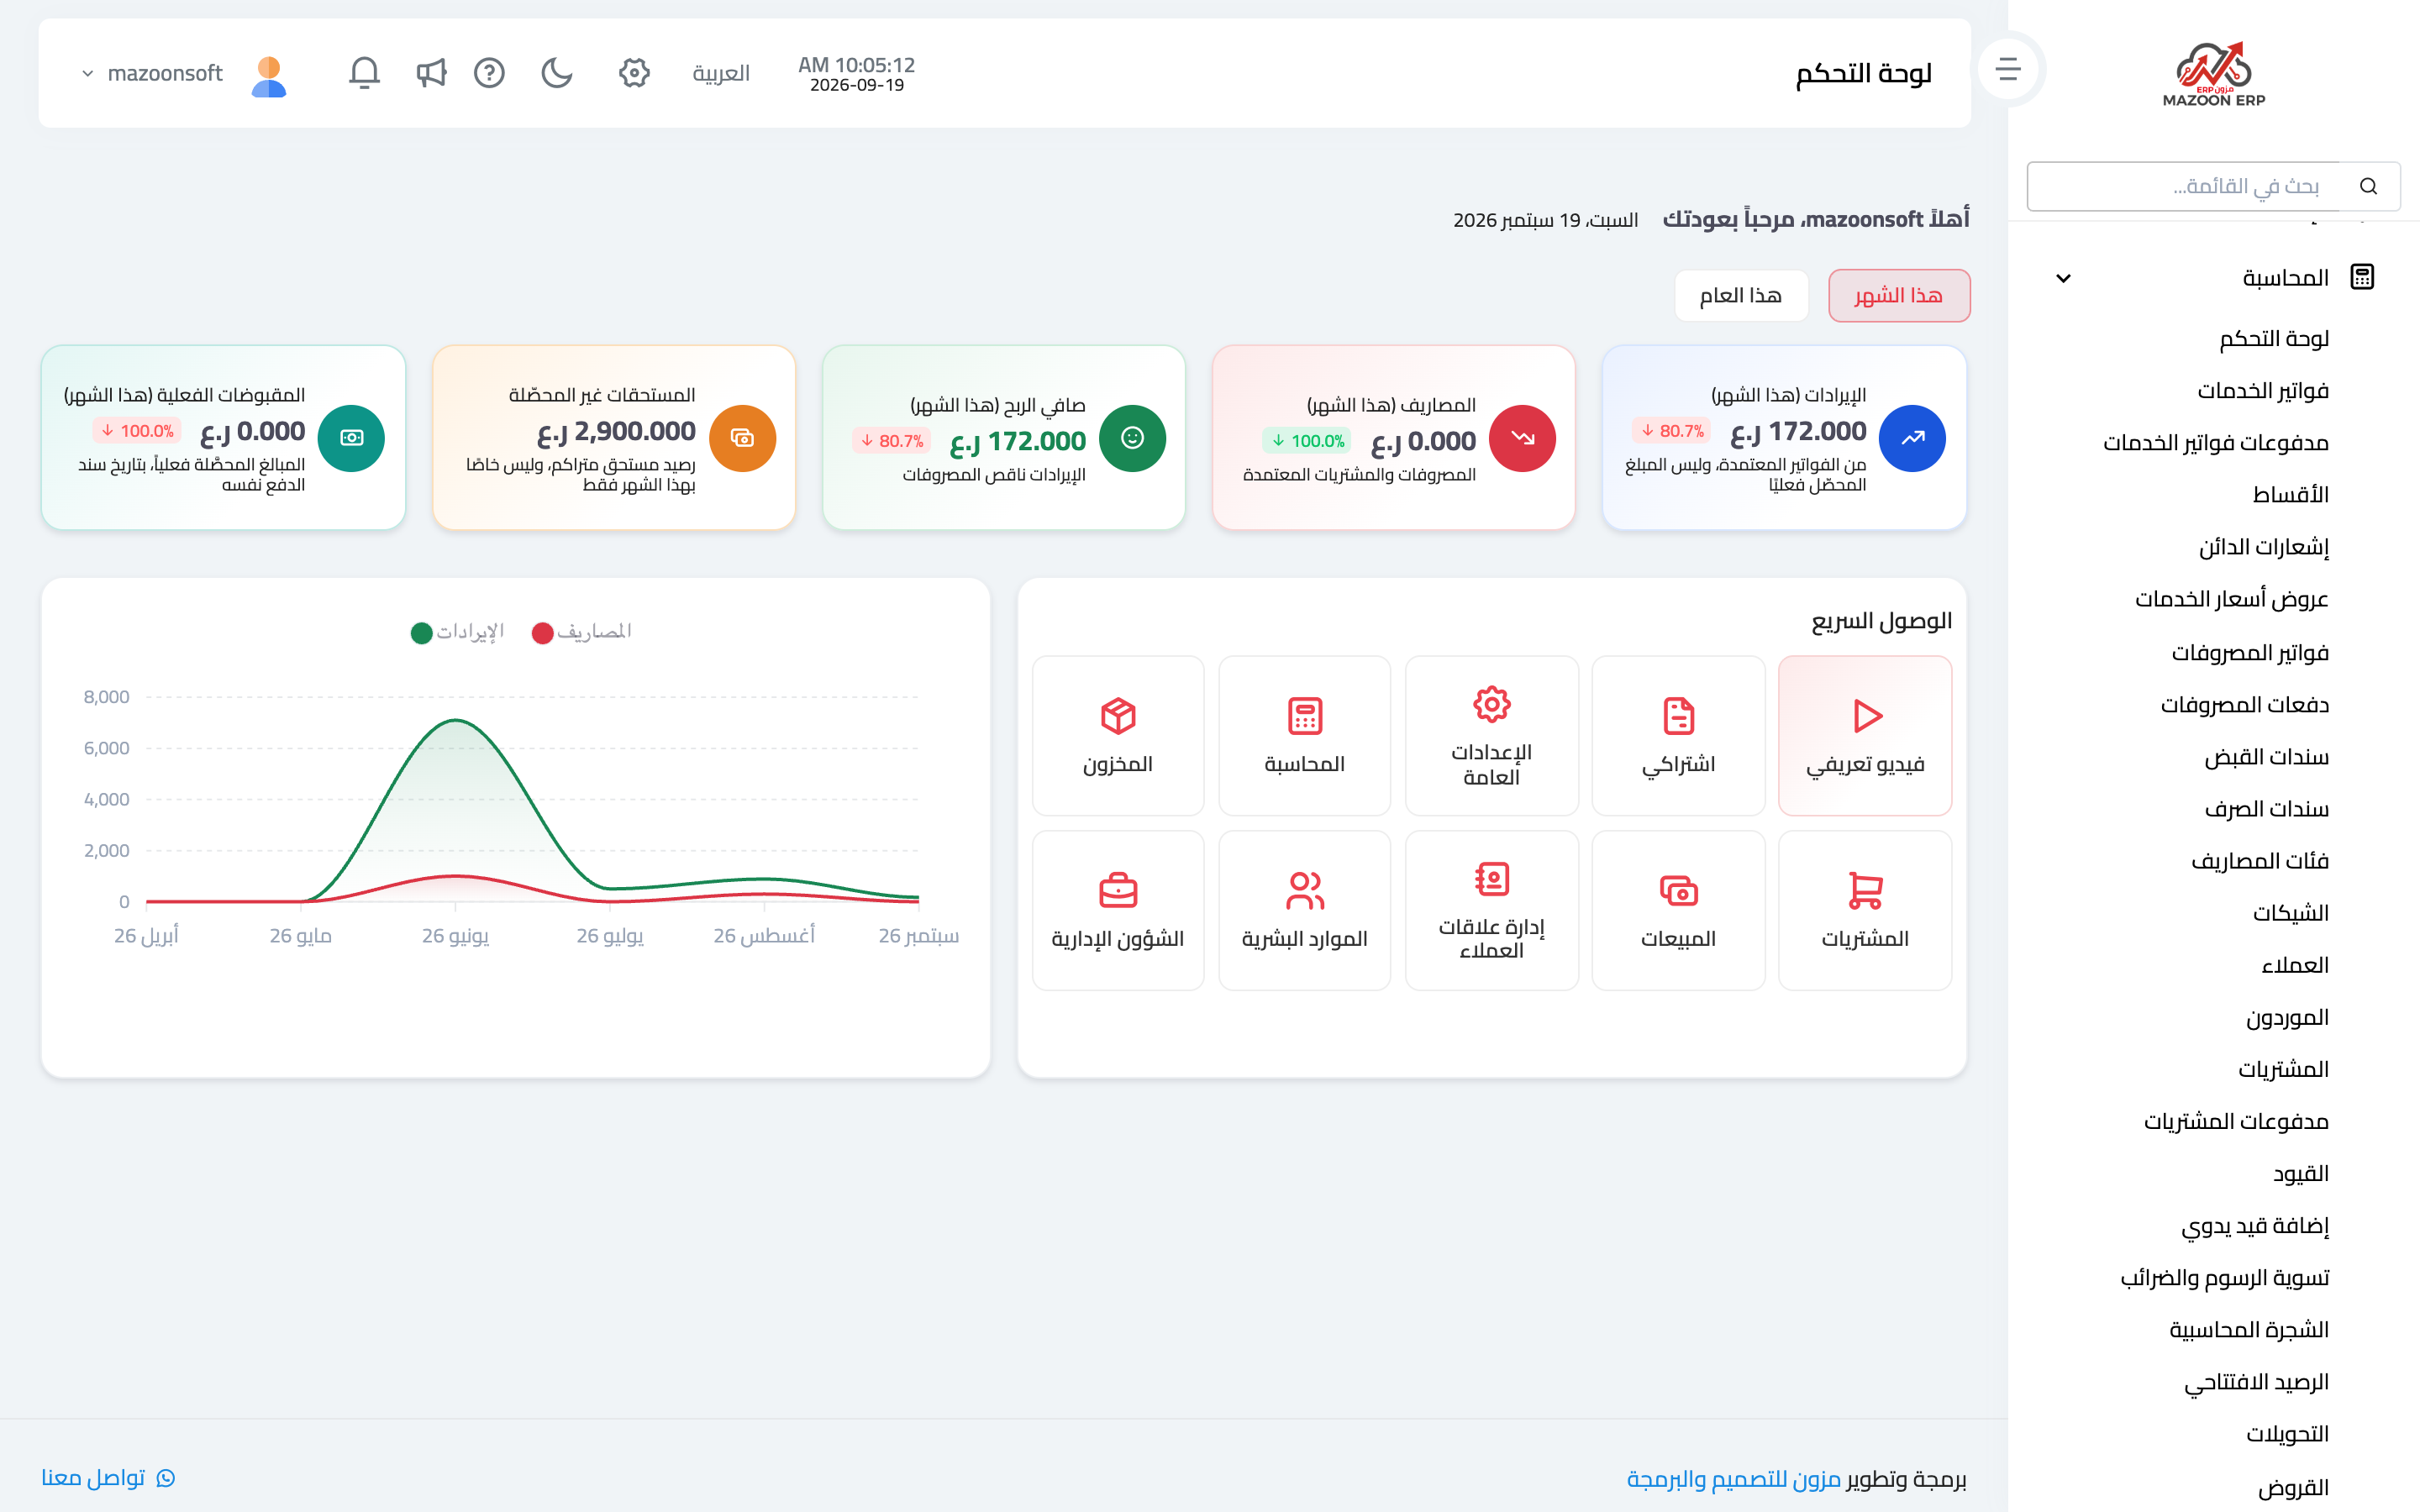Toggle dark mode with the moon icon

click(x=556, y=73)
